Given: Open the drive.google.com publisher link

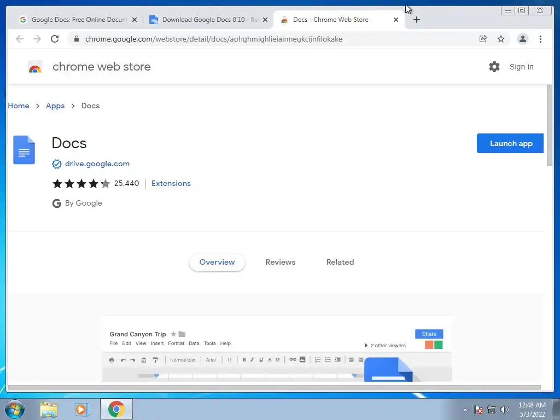Looking at the screenshot, I should pos(97,164).
